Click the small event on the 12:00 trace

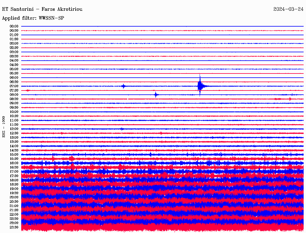click(122, 129)
